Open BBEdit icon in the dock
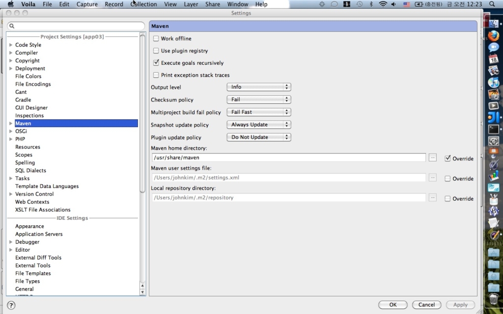The image size is (503, 314). pyautogui.click(x=494, y=211)
